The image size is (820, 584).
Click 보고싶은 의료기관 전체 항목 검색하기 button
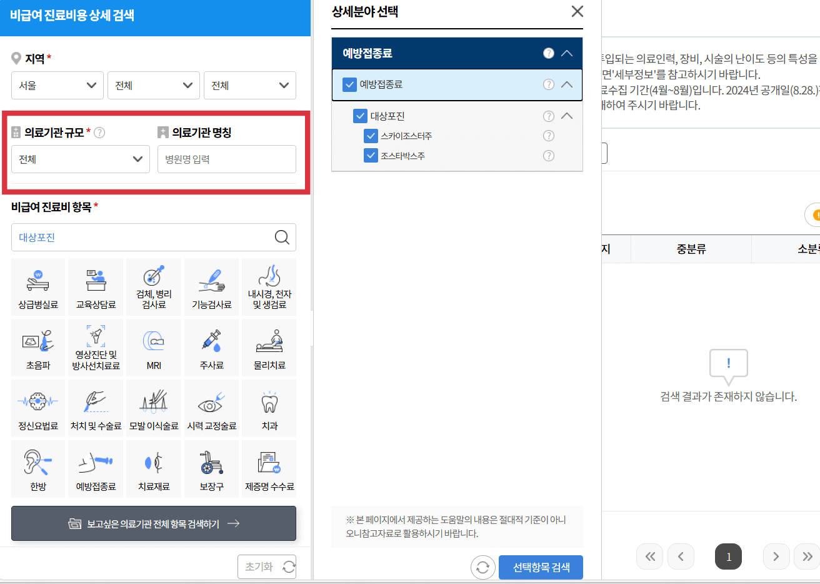tap(153, 523)
